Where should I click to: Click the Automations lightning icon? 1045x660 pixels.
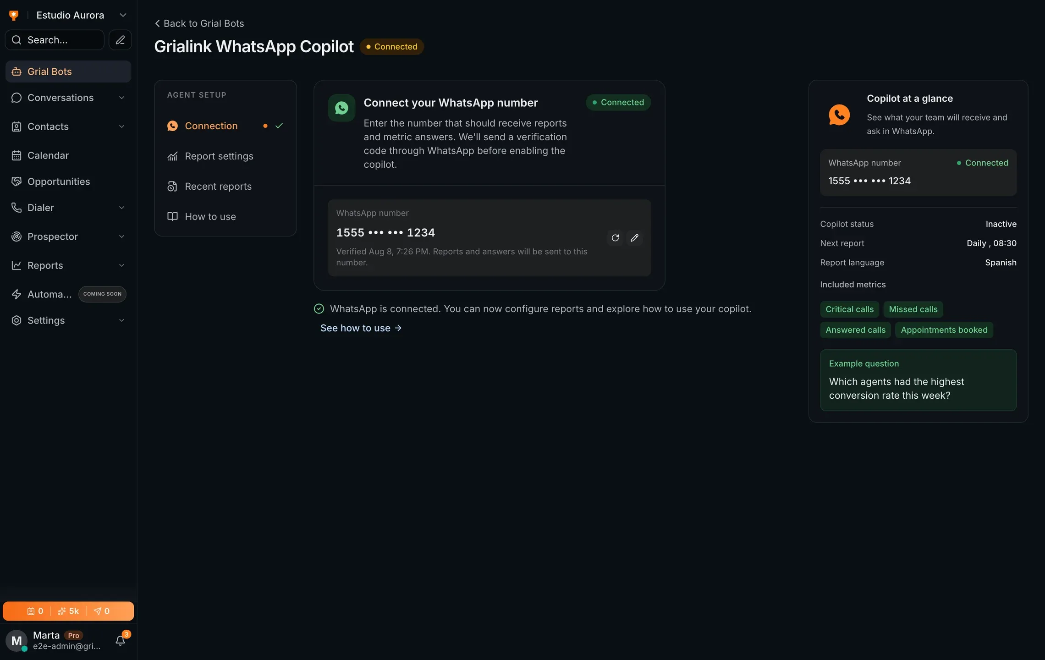[x=16, y=294]
